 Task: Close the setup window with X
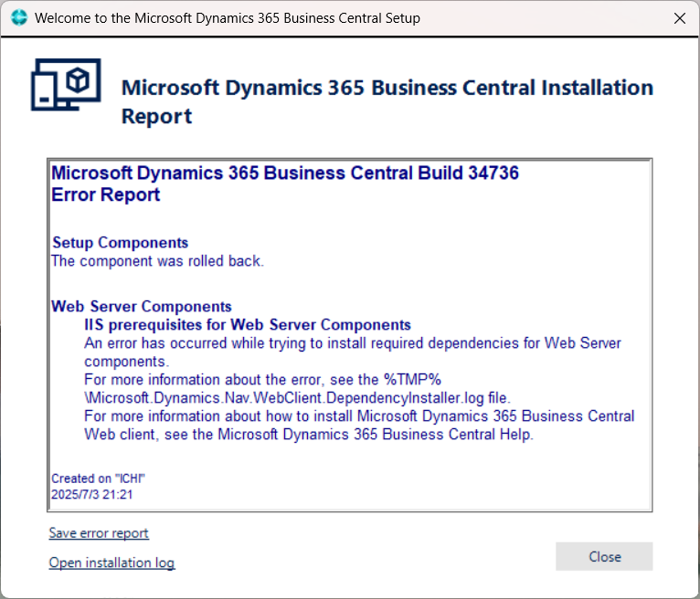pyautogui.click(x=680, y=18)
